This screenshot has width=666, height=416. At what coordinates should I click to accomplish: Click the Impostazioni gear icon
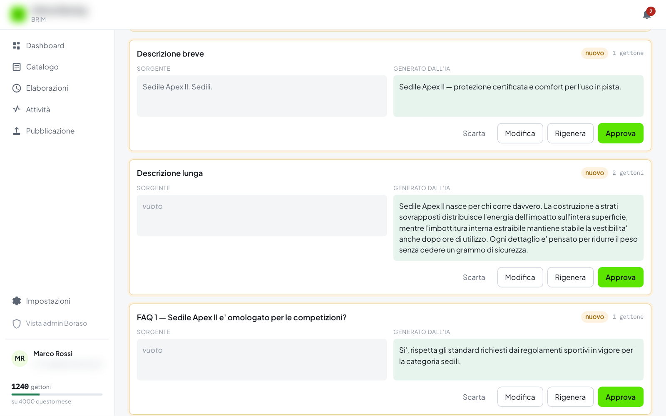coord(17,301)
